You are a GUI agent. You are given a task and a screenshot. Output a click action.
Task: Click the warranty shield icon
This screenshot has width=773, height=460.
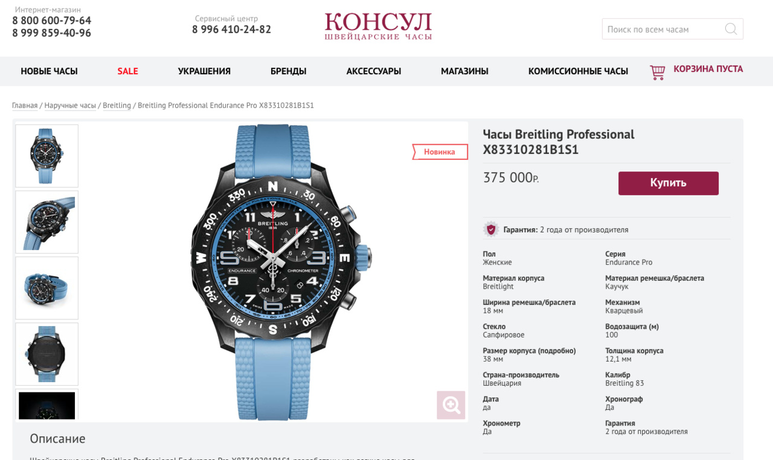click(x=491, y=229)
